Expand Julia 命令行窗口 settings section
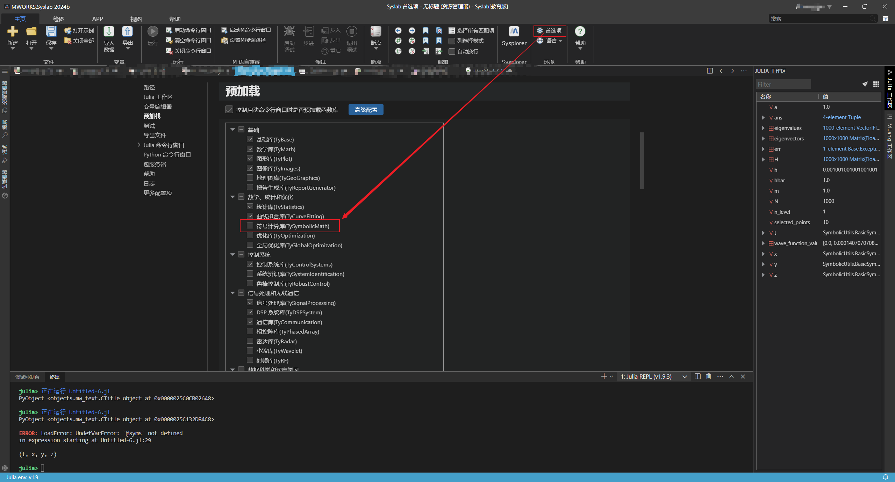The height and width of the screenshot is (482, 895). point(139,145)
